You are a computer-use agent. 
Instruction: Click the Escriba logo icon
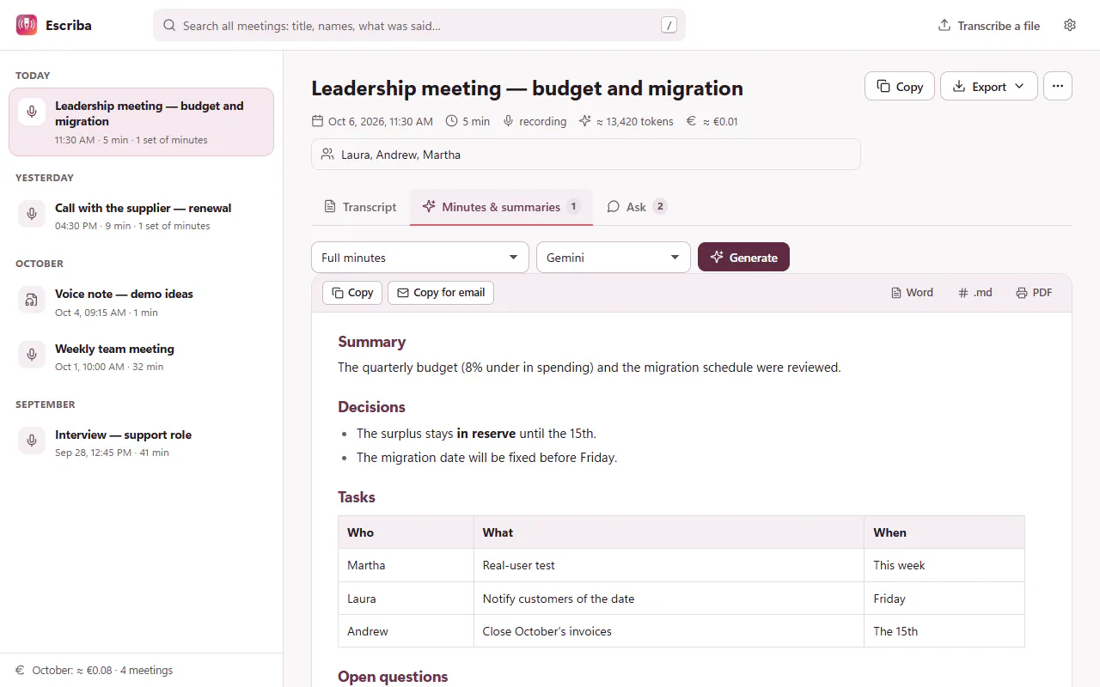[27, 25]
